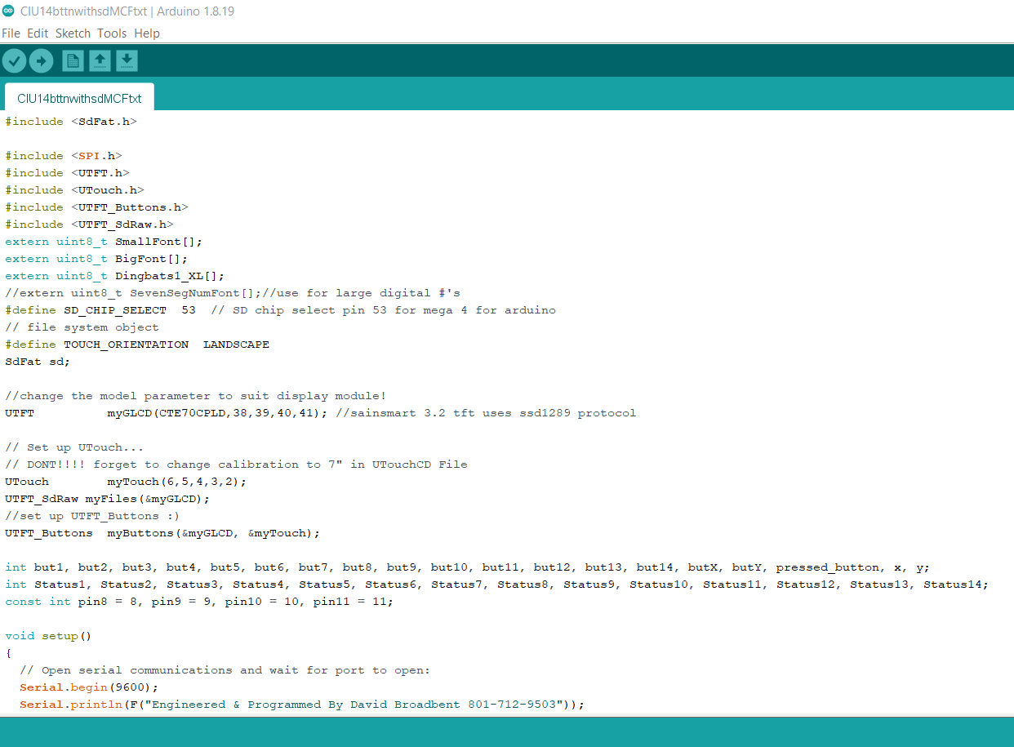
Task: Create a new sketch with New icon
Action: [73, 60]
